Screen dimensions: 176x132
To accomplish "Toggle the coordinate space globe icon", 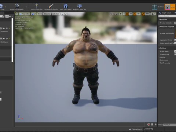I will tap(121, 14).
